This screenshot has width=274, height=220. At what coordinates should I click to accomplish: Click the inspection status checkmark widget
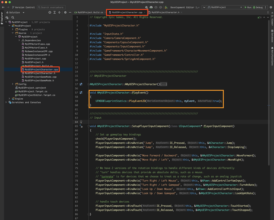(259, 17)
